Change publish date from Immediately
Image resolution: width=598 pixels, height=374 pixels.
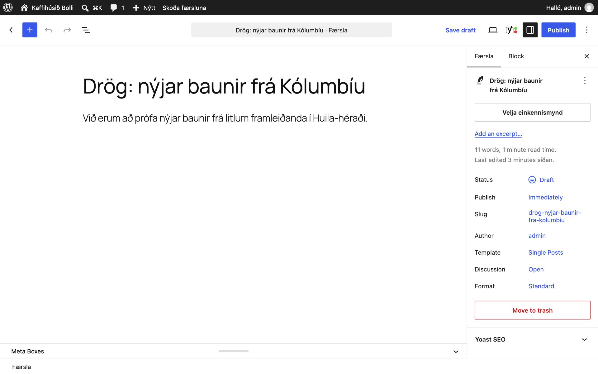[x=545, y=197]
